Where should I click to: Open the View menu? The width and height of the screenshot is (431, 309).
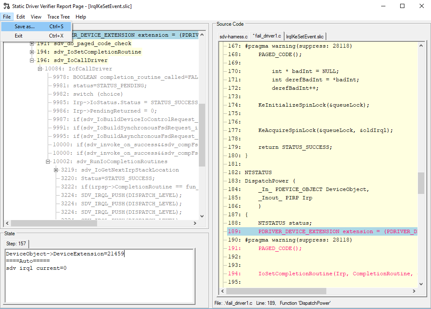click(x=36, y=16)
